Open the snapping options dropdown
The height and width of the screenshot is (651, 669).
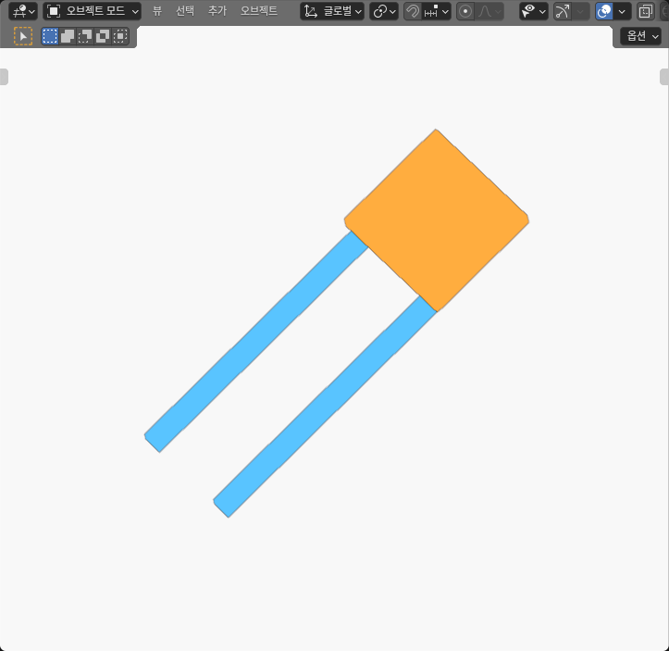pos(436,11)
